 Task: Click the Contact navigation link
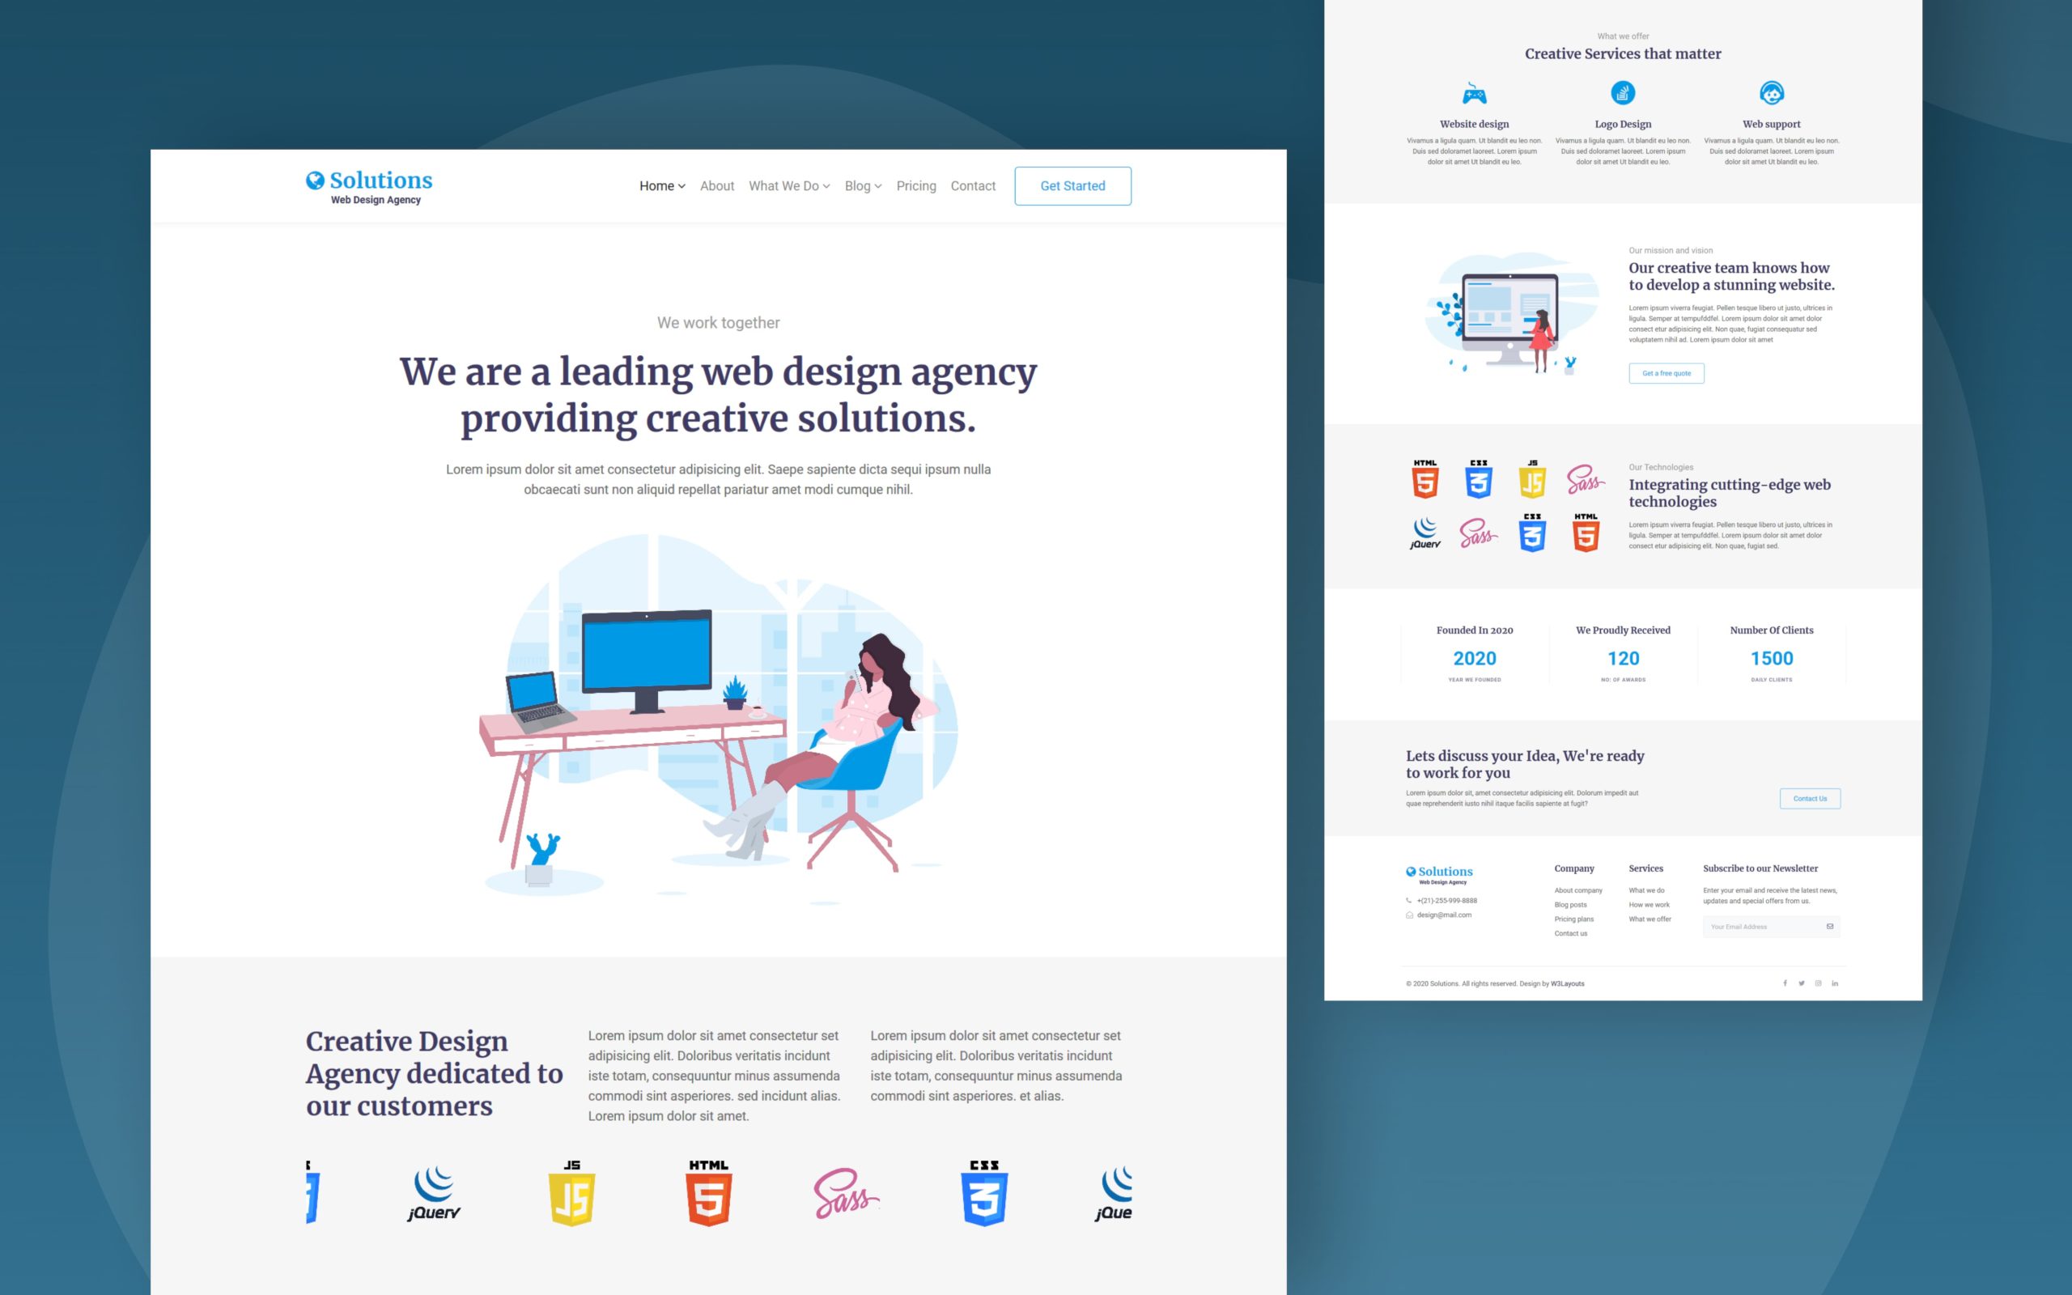click(971, 185)
